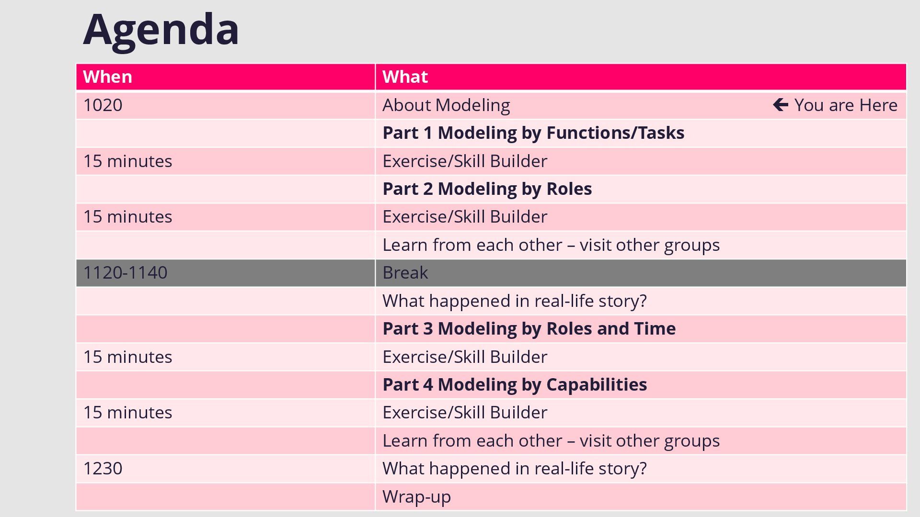This screenshot has width=920, height=517.
Task: Click the 1020 time cell
Action: point(103,105)
